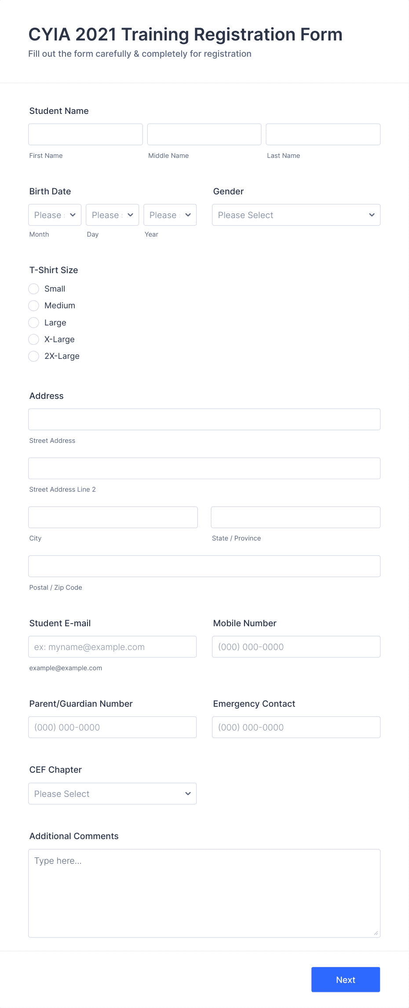Open the birth Day dropdown
This screenshot has height=1008, width=409.
112,215
